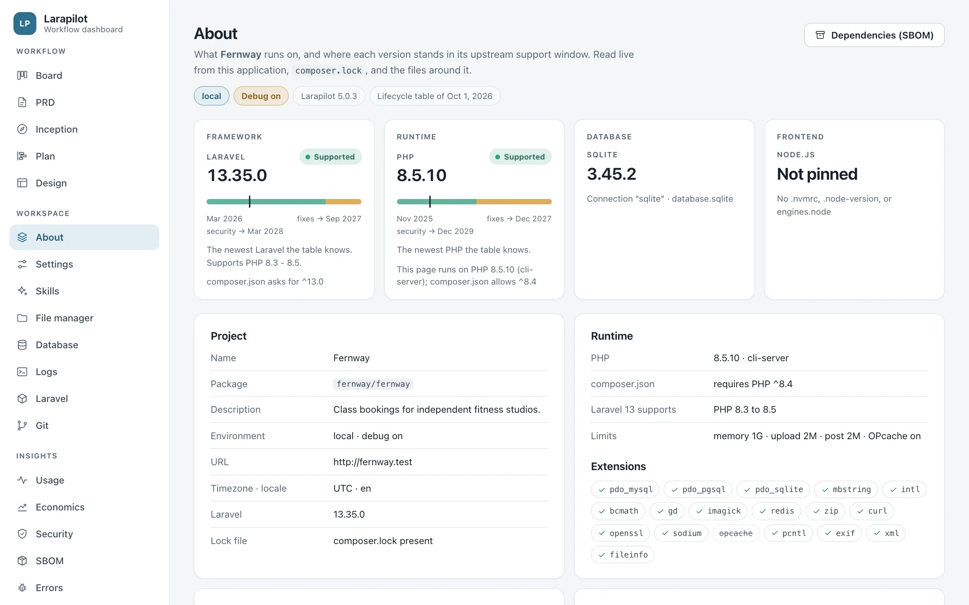The image size is (969, 605).
Task: Click the Errors bug icon
Action: tap(22, 588)
